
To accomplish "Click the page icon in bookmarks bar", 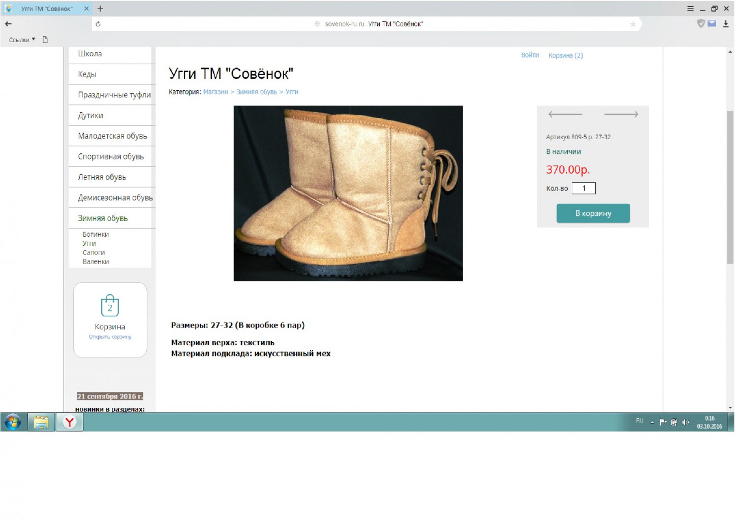I will point(45,40).
